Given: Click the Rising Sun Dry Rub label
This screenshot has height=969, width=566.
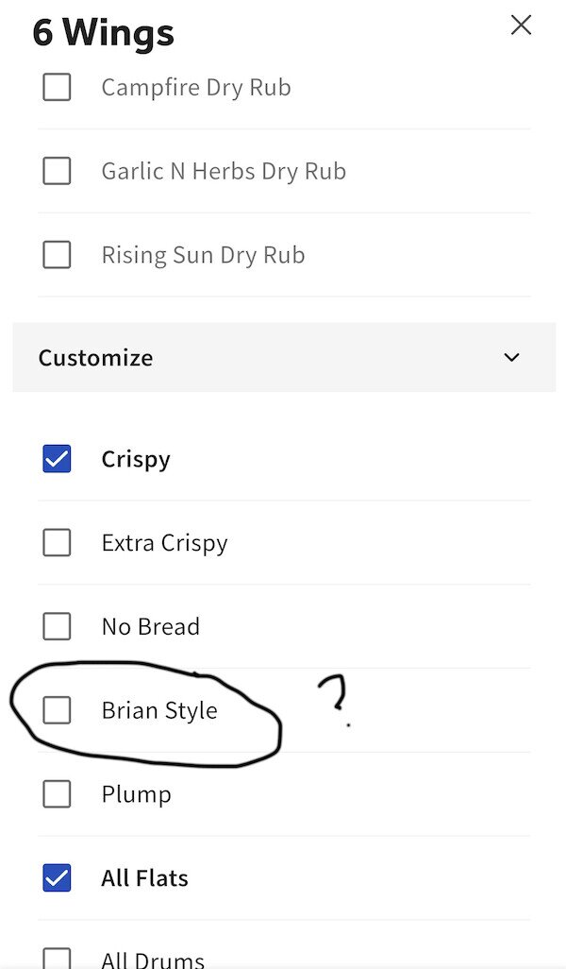Looking at the screenshot, I should [203, 255].
